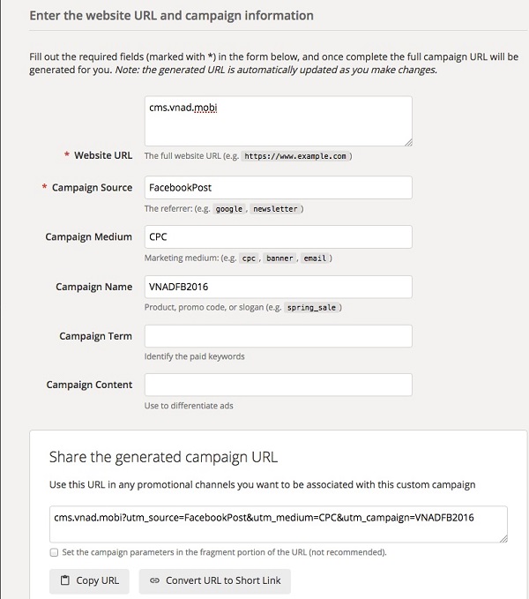Click the Website URL field label
Image resolution: width=529 pixels, height=599 pixels.
(103, 155)
